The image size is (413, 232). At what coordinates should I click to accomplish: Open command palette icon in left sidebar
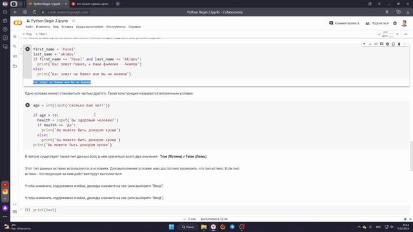click(15, 212)
